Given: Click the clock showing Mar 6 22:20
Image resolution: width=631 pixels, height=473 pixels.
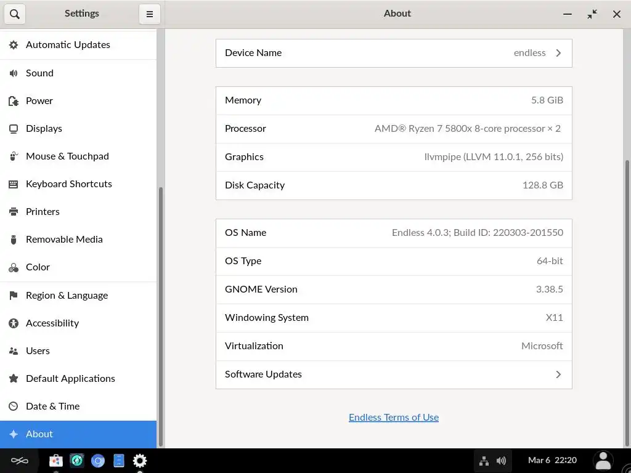Looking at the screenshot, I should pos(552,461).
